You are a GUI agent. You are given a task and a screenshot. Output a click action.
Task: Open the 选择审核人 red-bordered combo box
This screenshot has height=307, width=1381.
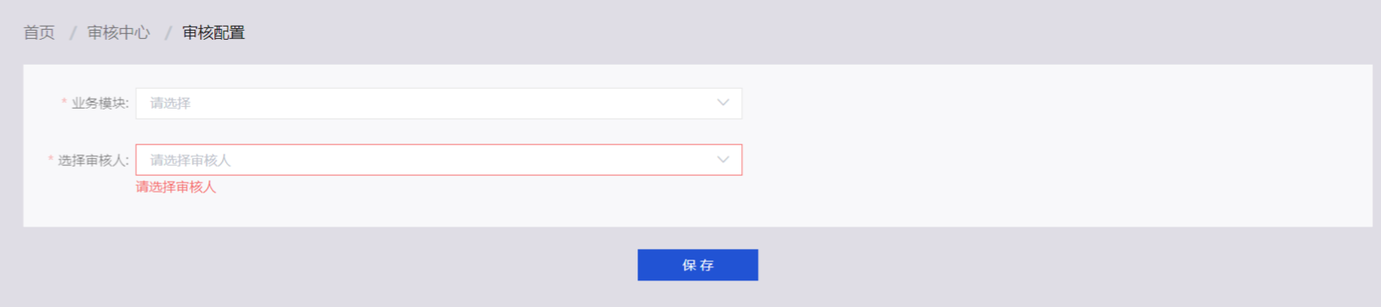439,160
